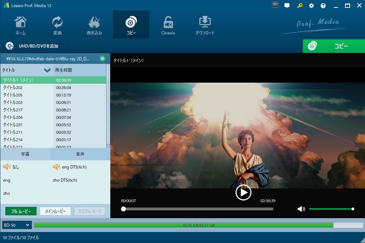This screenshot has width=365, height=243.
Task: Go to the ダウンロード download module
Action: pos(205,25)
